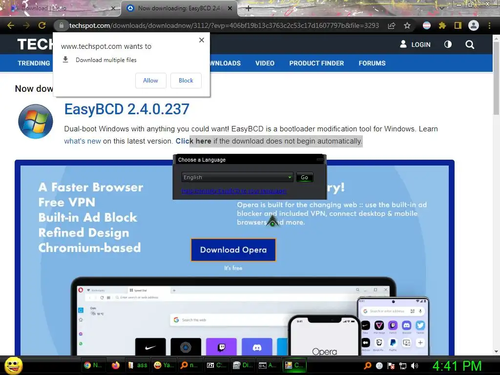Click the EasyBCD Windows logo icon
Image resolution: width=500 pixels, height=375 pixels.
(x=35, y=122)
